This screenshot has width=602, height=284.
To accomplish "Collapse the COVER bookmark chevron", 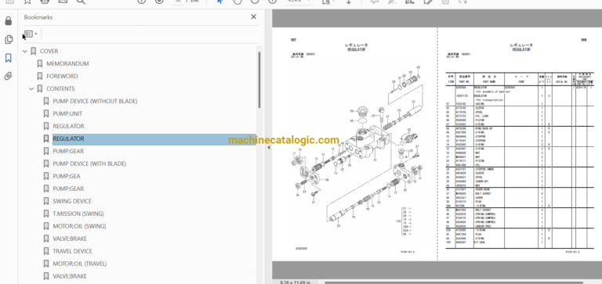I will pyautogui.click(x=25, y=51).
